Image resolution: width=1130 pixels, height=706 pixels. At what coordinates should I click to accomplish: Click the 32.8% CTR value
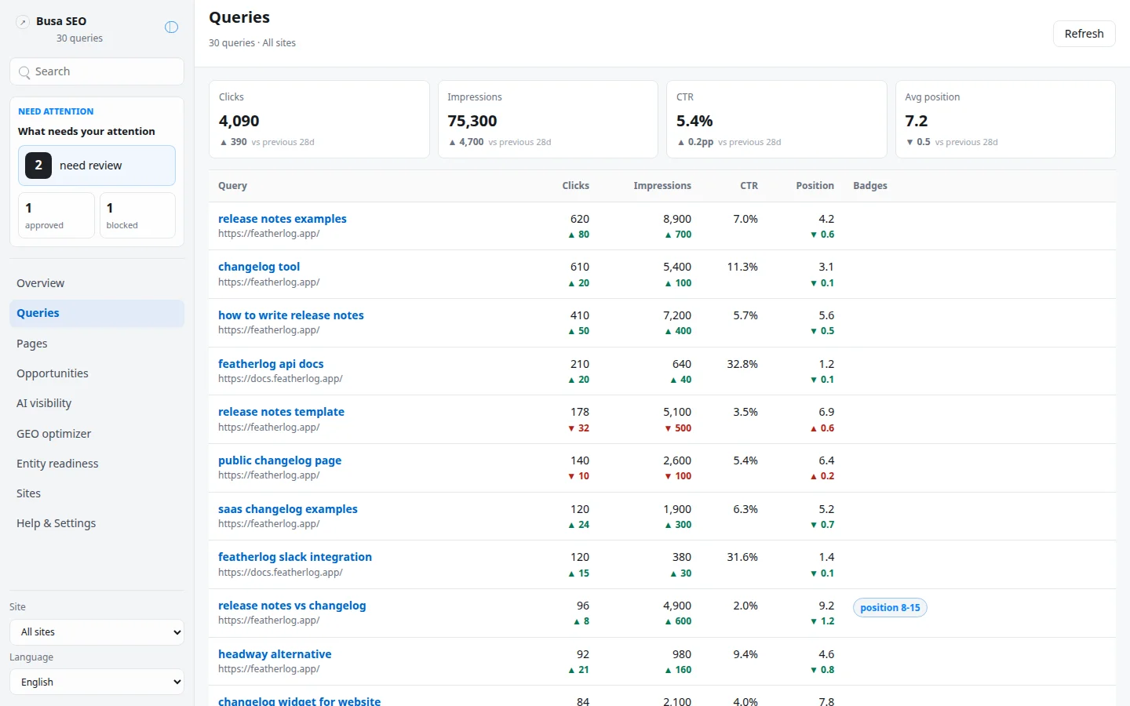coord(742,364)
